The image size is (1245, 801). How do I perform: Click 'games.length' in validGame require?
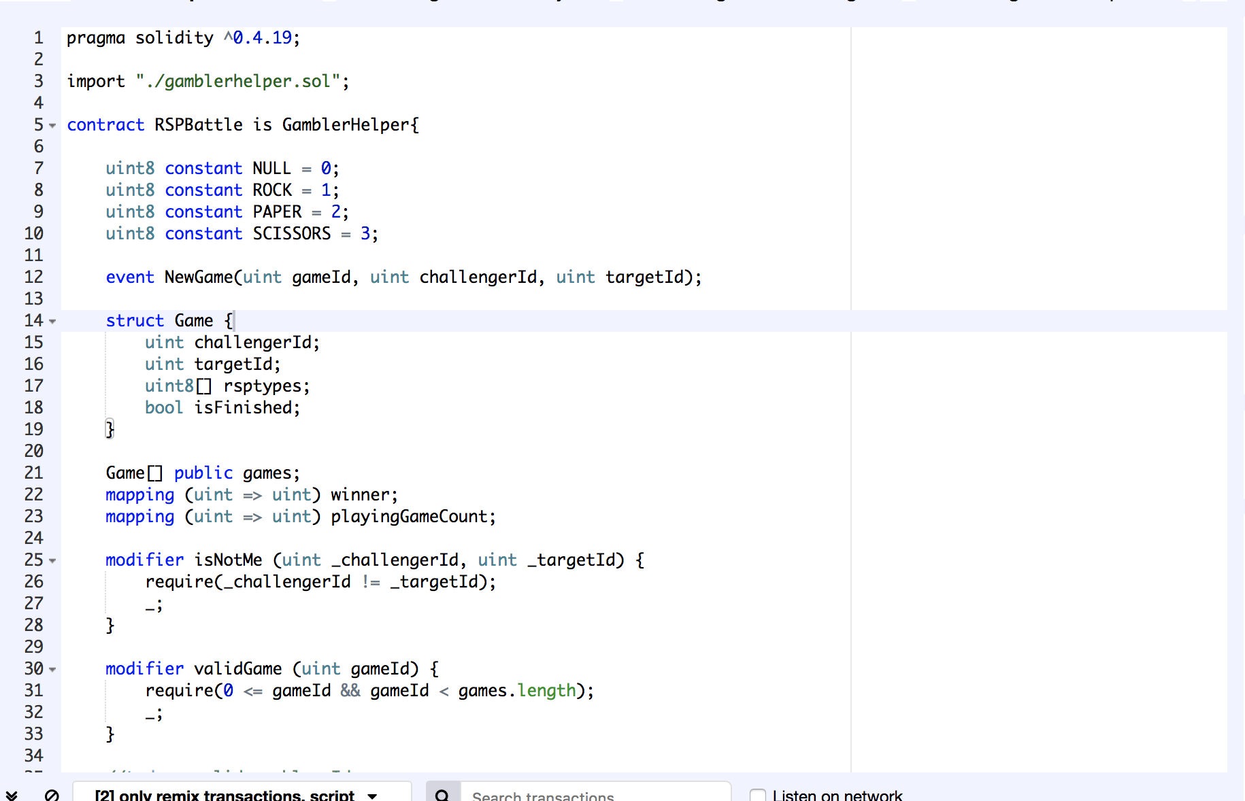[x=517, y=691]
